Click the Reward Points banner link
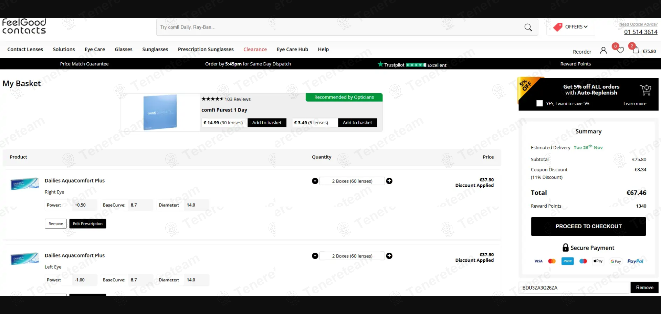This screenshot has width=661, height=314. (x=576, y=64)
